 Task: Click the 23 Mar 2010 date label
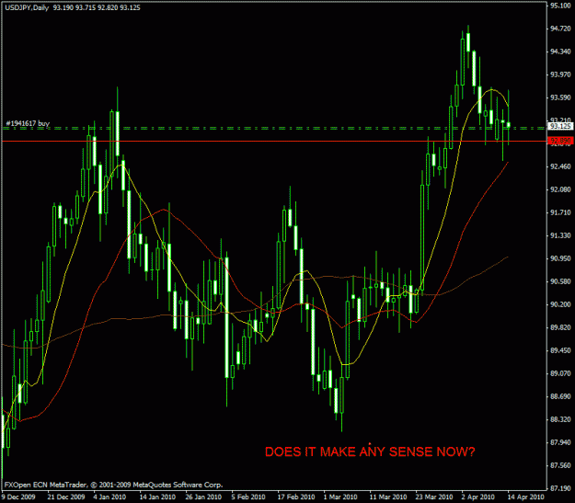pos(434,497)
